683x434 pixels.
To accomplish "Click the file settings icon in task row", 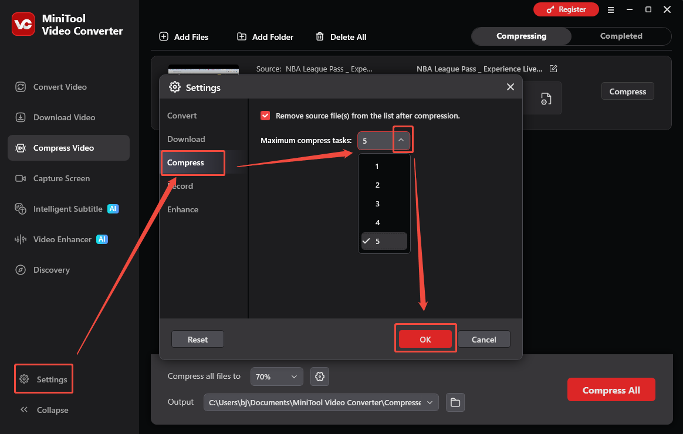I will 546,99.
